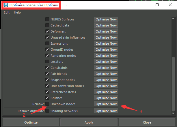Enable Shading networks duplicate removal
Viewport: 177px width, 127px height.
pyautogui.click(x=47, y=111)
